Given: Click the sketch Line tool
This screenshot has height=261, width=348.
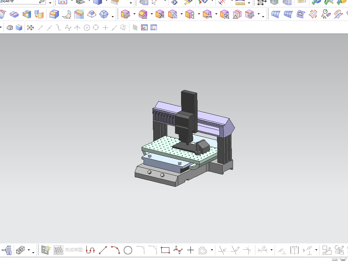Looking at the screenshot, I should tap(103, 250).
